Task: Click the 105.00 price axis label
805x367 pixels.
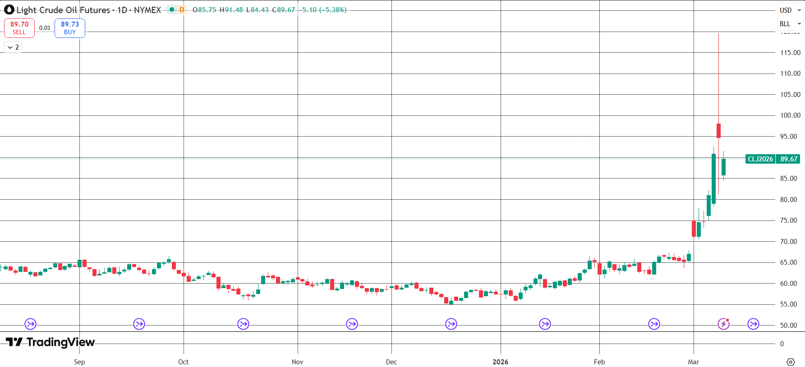Action: [790, 95]
